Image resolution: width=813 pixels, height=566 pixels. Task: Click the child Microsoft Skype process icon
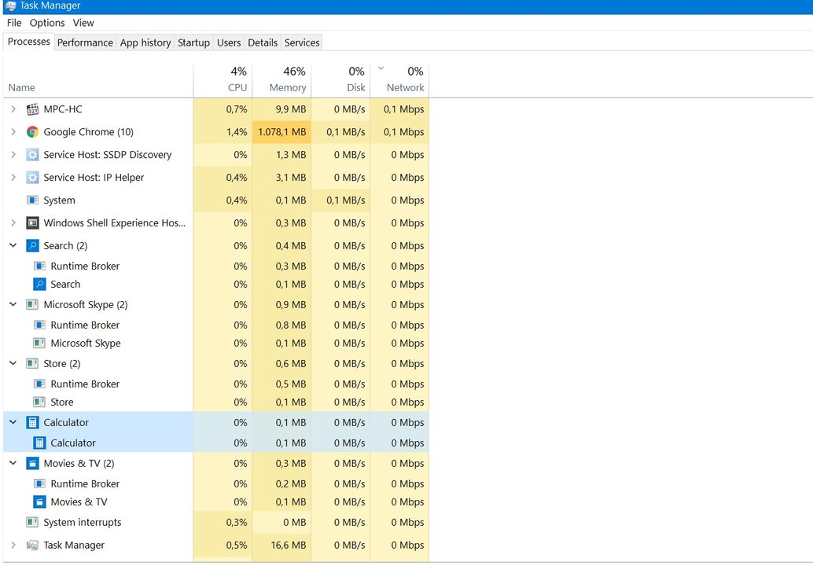[x=39, y=343]
